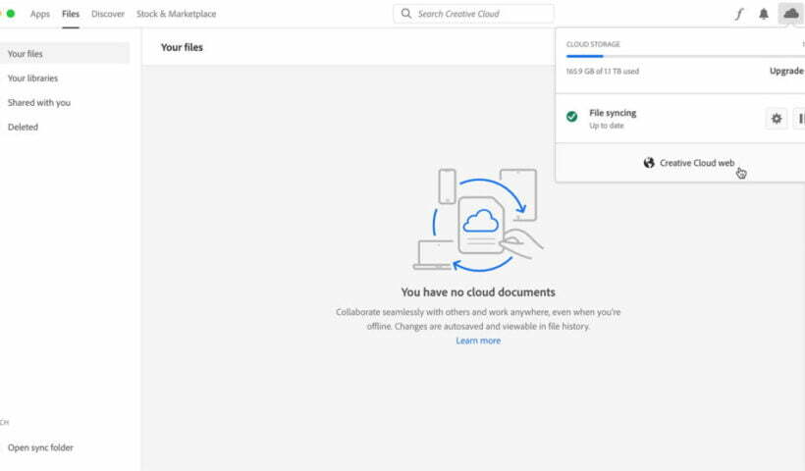Focus the Search Creative Cloud field

473,14
